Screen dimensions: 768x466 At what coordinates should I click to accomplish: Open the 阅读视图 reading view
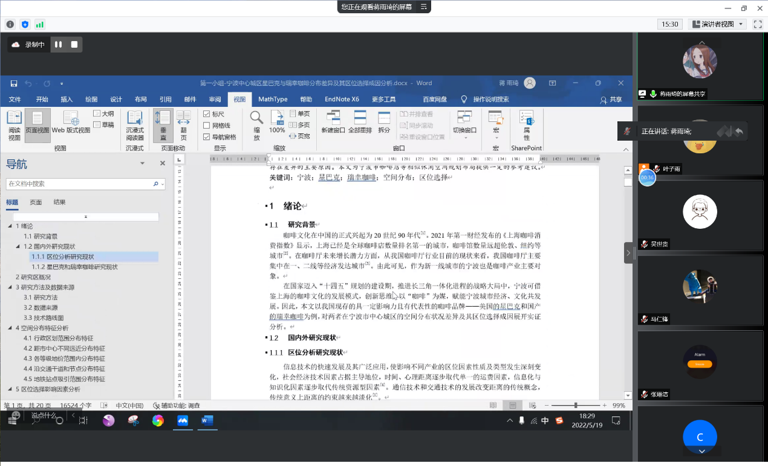14,124
